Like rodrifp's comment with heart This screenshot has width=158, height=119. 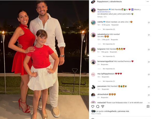[149, 23]
